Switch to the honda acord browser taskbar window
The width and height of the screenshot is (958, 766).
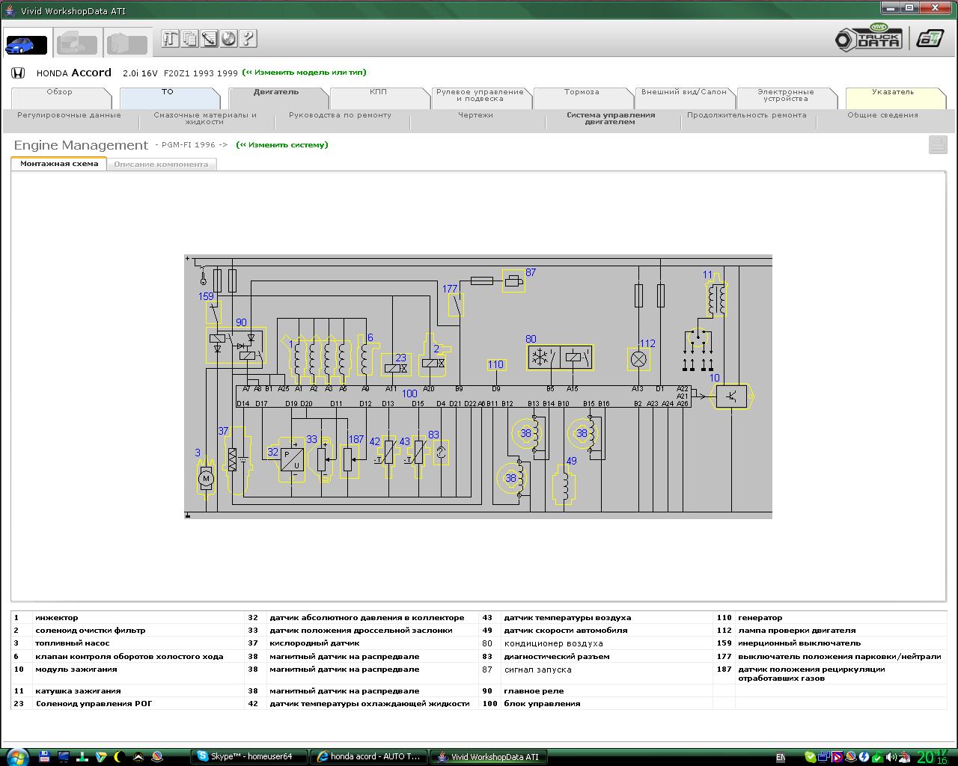(369, 757)
